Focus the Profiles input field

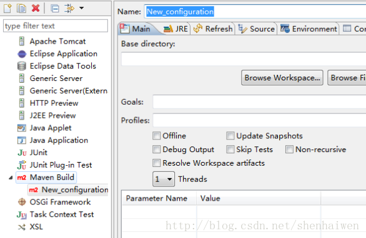click(259, 120)
